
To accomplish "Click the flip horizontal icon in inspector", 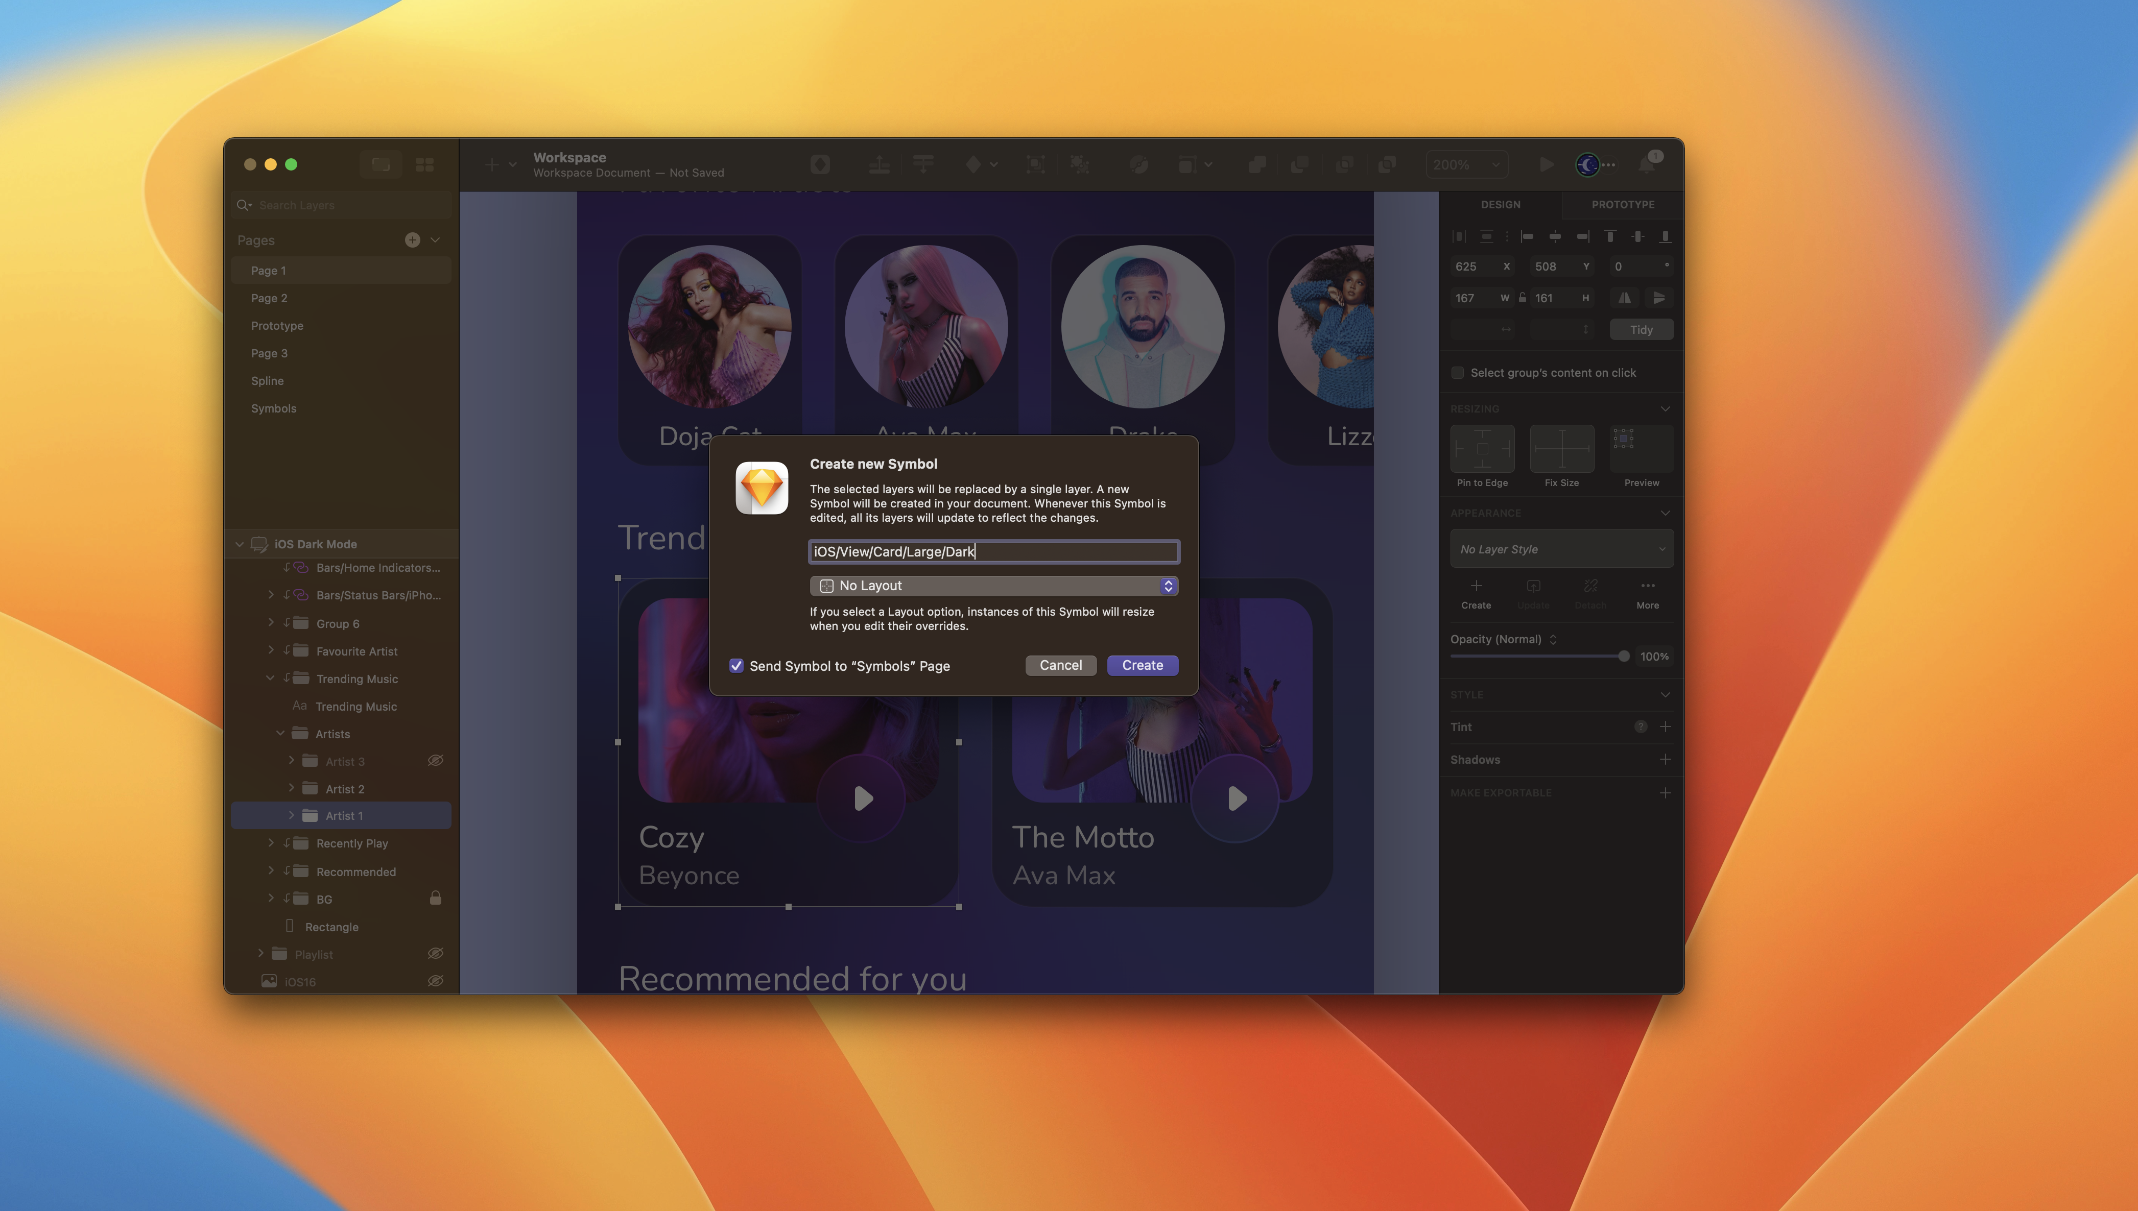I will (x=1624, y=298).
